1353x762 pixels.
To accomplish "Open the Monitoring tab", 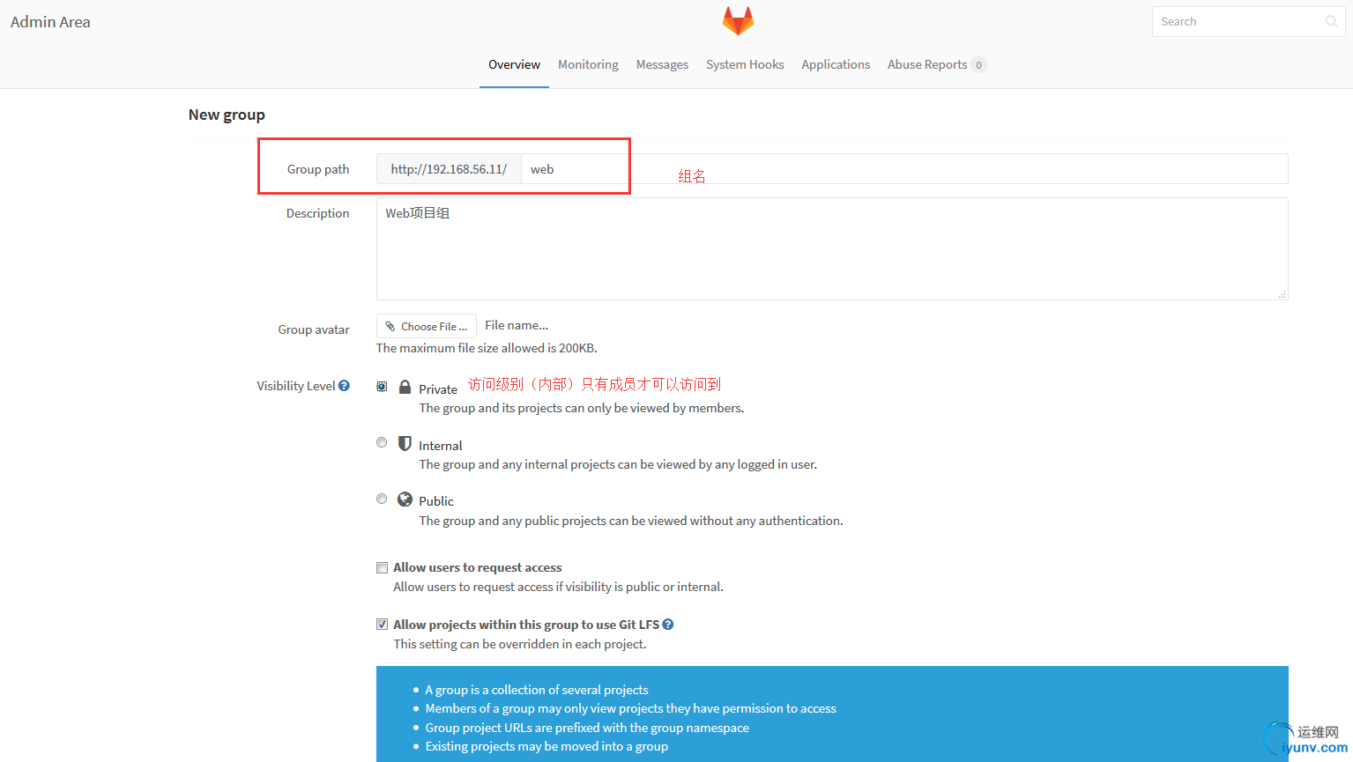I will tap(588, 64).
